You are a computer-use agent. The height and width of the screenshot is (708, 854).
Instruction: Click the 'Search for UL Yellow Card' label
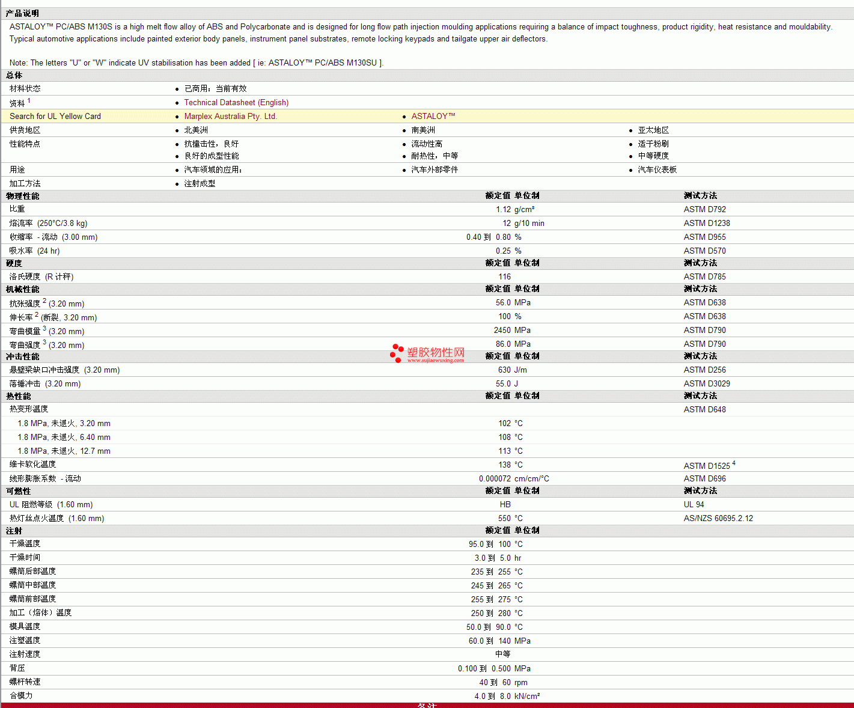coord(55,117)
